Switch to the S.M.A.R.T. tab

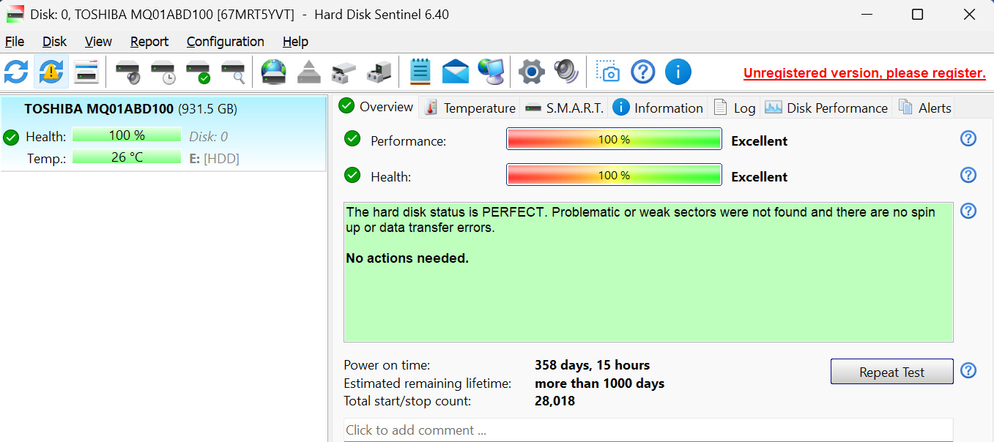pyautogui.click(x=565, y=108)
